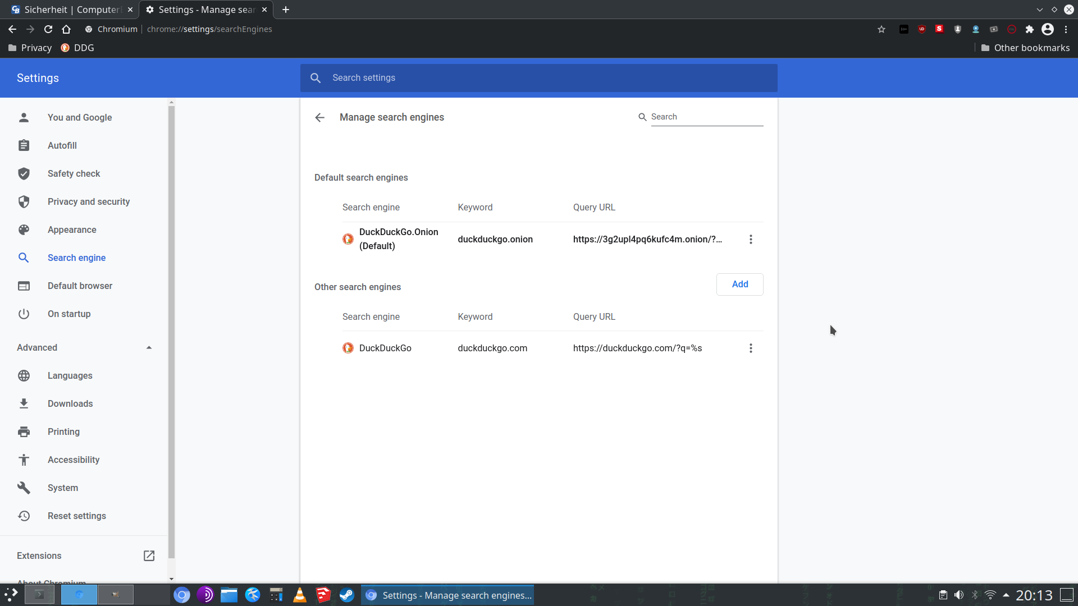This screenshot has width=1078, height=606.
Task: Go to the home page
Action: click(66, 29)
